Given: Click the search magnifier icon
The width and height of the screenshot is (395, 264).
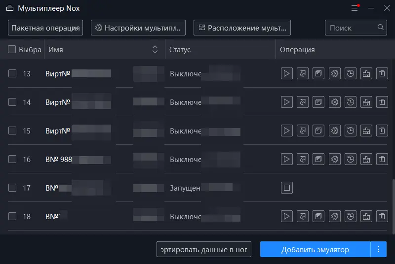Looking at the screenshot, I should 380,27.
